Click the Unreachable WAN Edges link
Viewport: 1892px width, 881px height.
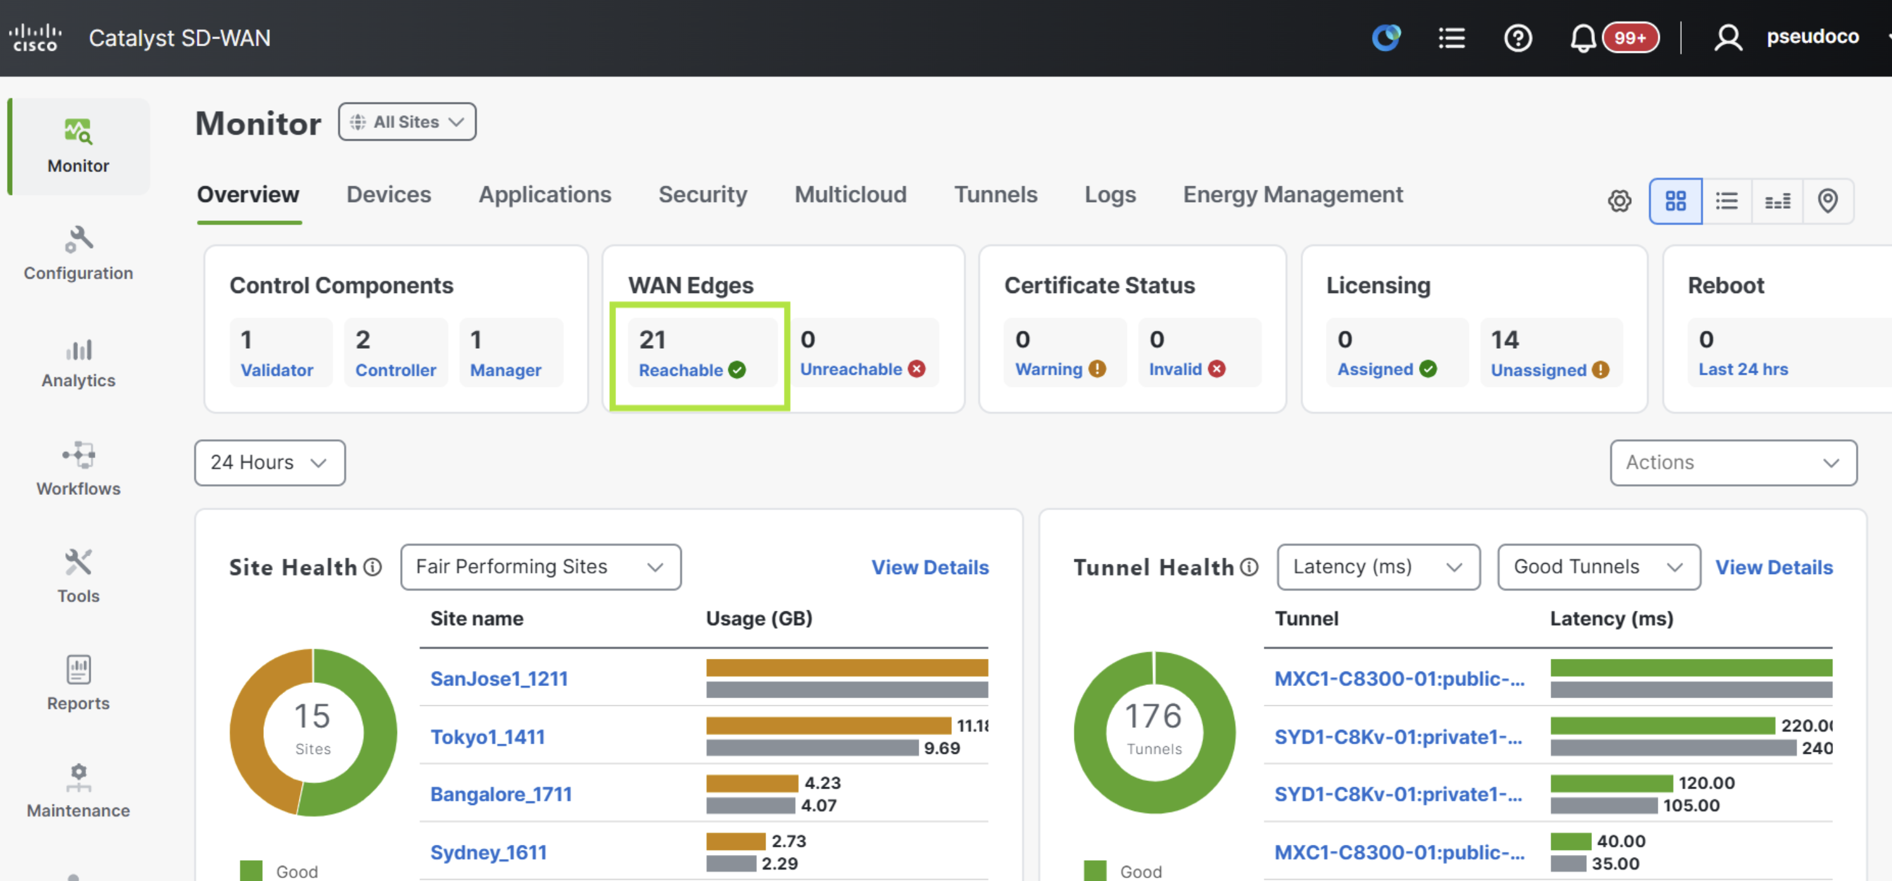[851, 369]
